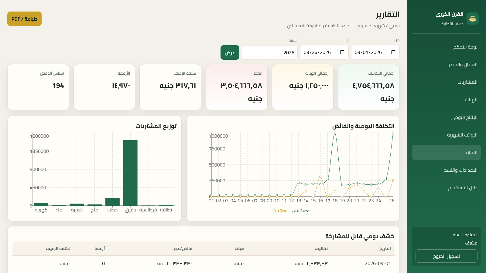
Task: Click the الأرغفة summary card
Action: [x=104, y=87]
